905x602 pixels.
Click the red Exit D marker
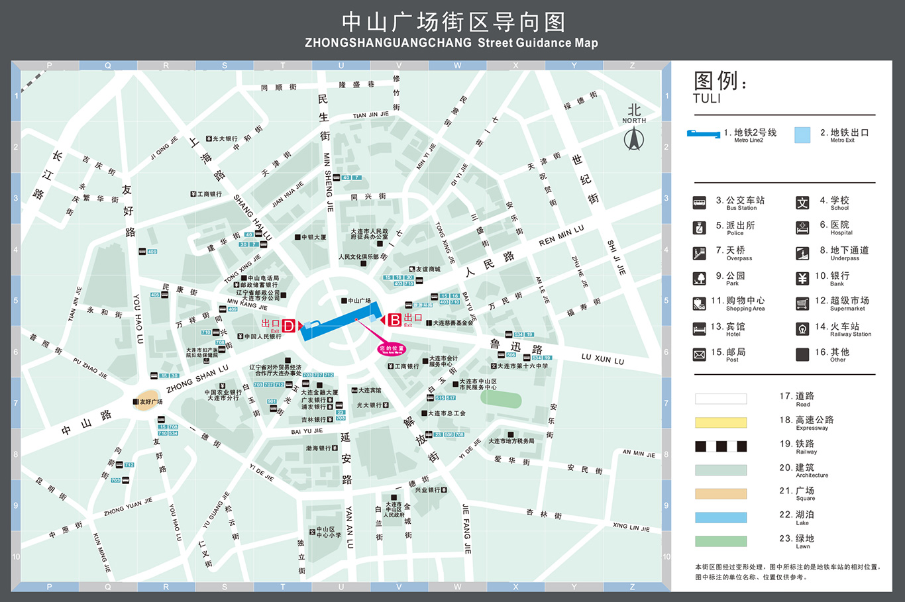289,325
